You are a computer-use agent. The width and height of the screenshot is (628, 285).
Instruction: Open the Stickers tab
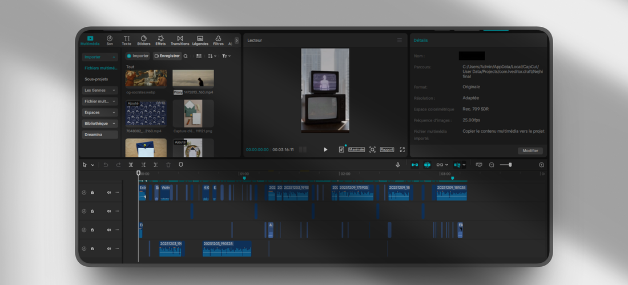tap(144, 40)
